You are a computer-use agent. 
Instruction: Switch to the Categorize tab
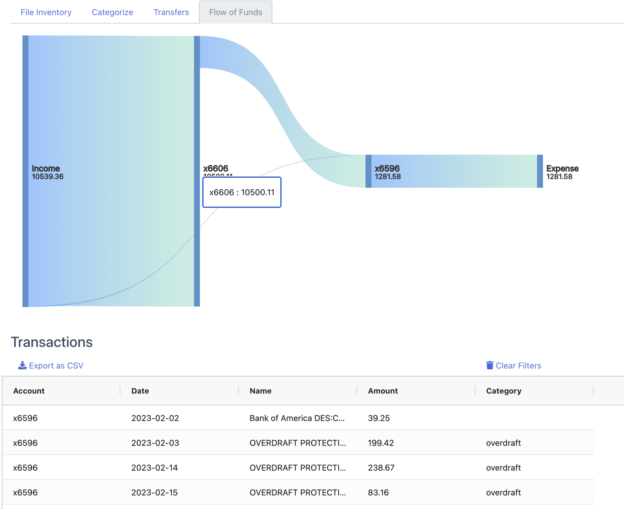tap(112, 12)
